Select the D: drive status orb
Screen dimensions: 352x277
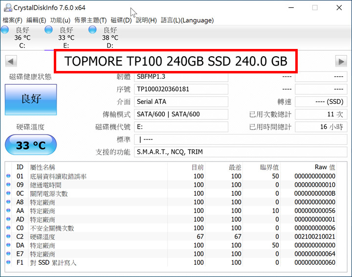[92, 30]
